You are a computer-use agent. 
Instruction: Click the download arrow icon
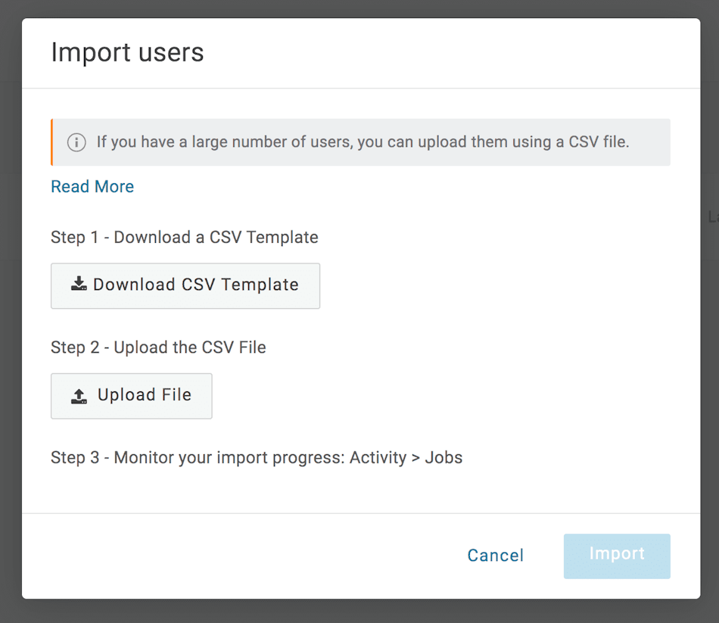pyautogui.click(x=79, y=285)
